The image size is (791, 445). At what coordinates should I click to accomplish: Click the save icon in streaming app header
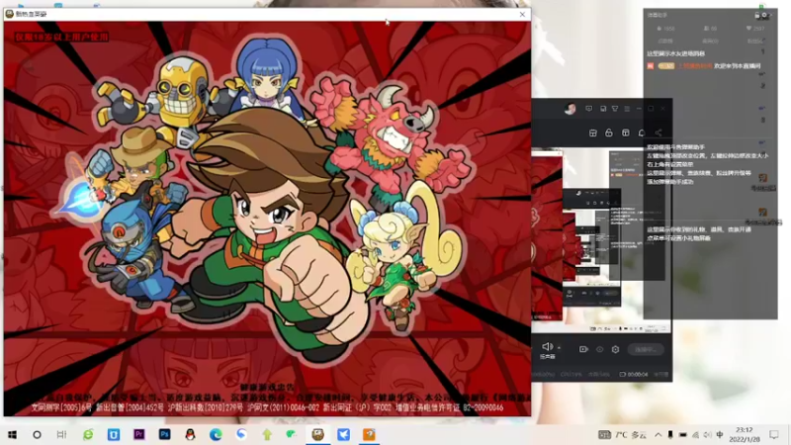603,109
